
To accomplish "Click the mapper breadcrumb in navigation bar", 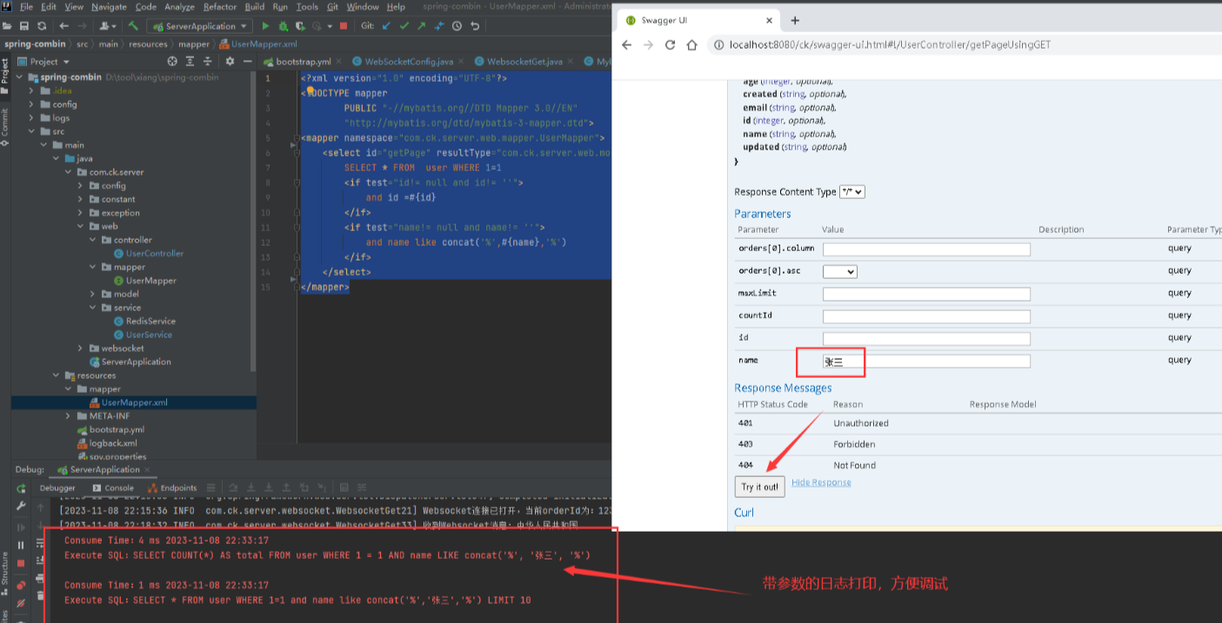I will pyautogui.click(x=194, y=44).
